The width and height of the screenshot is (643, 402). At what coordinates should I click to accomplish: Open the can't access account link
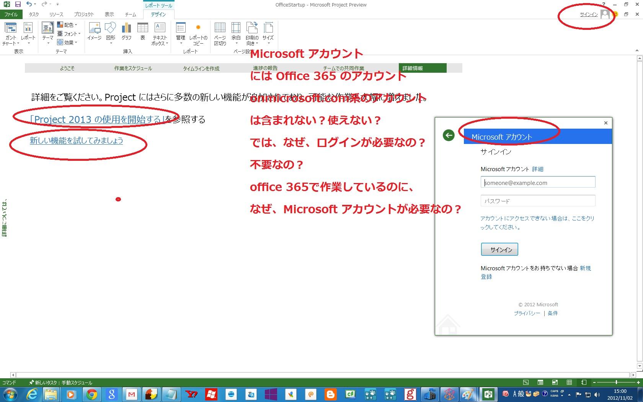coord(537,222)
